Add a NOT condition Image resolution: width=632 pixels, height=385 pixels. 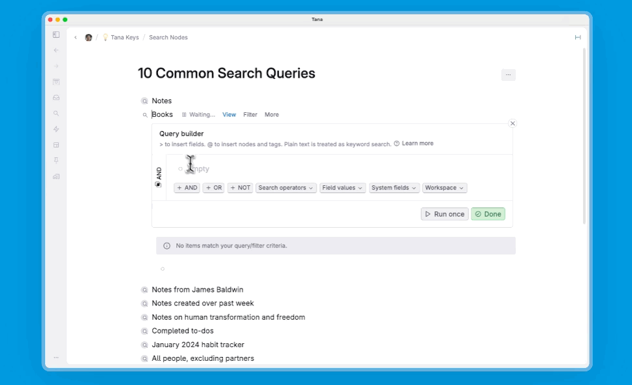click(x=240, y=188)
